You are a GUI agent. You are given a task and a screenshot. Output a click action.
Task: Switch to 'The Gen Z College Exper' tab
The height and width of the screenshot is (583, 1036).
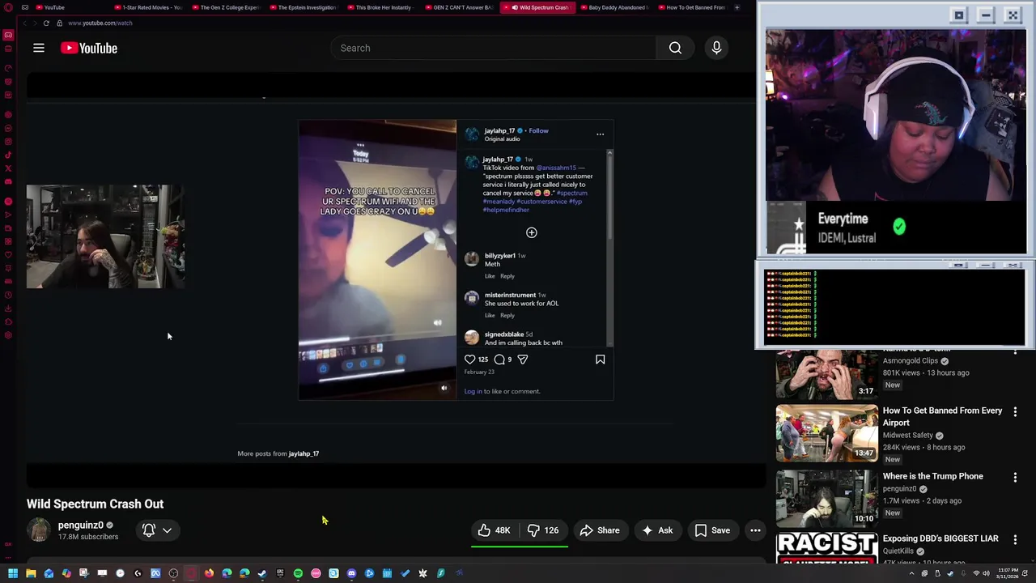(226, 7)
